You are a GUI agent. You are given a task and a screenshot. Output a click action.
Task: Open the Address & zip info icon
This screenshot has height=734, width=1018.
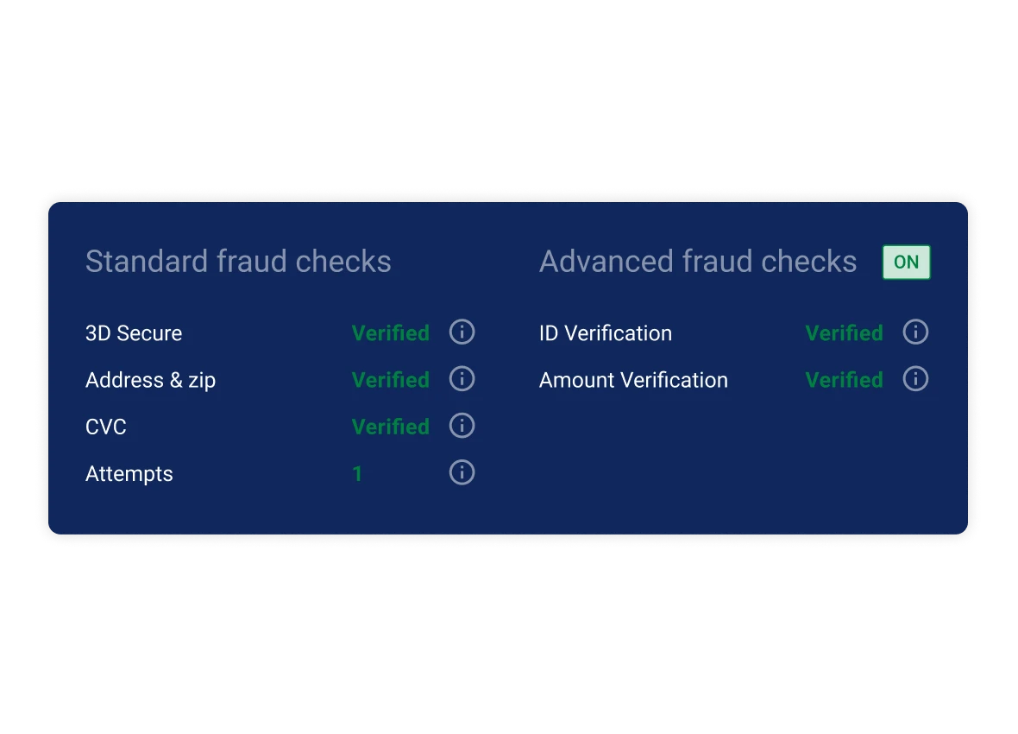click(462, 379)
